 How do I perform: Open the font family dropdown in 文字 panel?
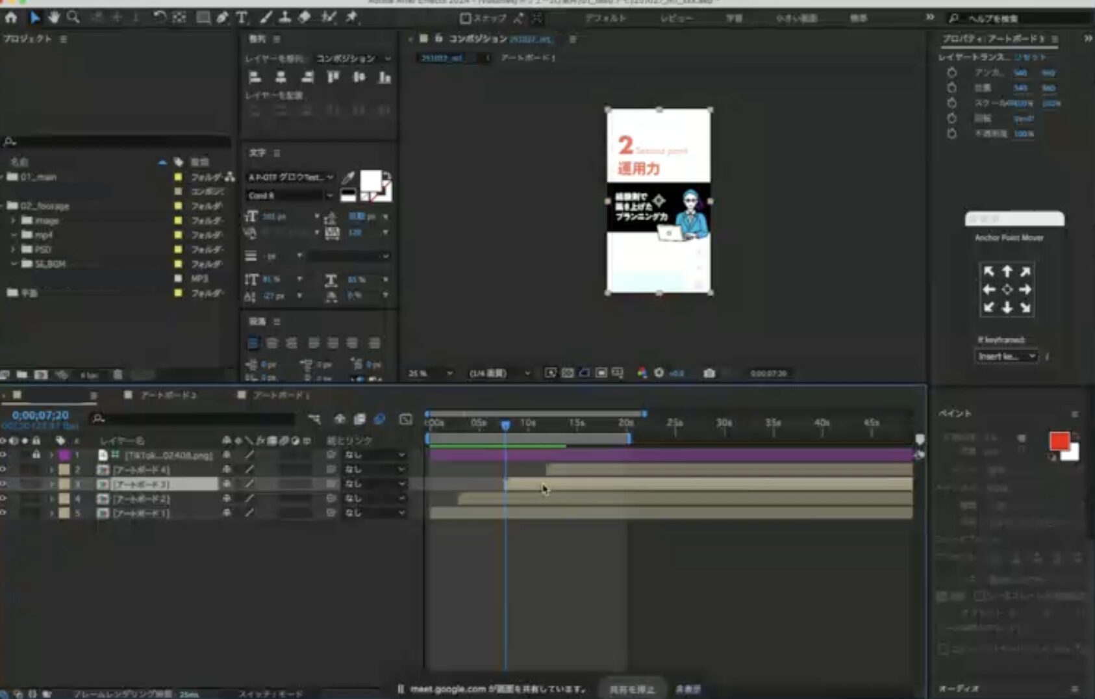click(x=290, y=177)
